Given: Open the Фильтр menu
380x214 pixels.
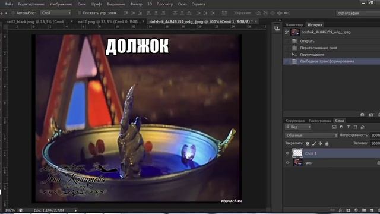Looking at the screenshot, I should click(x=136, y=4).
